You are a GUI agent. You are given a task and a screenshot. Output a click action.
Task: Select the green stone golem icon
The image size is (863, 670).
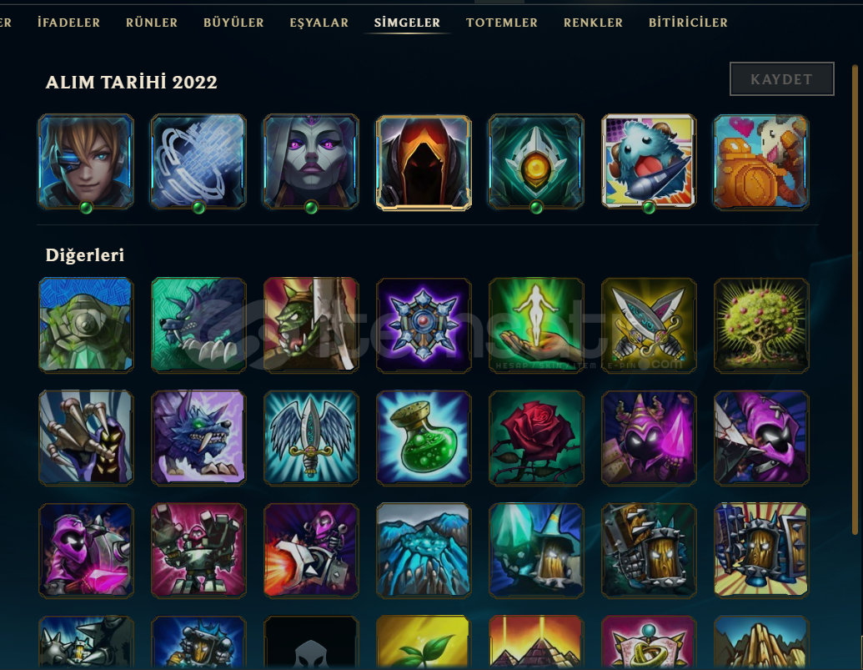pos(86,325)
